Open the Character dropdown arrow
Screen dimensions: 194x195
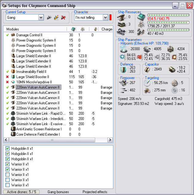[x=105, y=18]
